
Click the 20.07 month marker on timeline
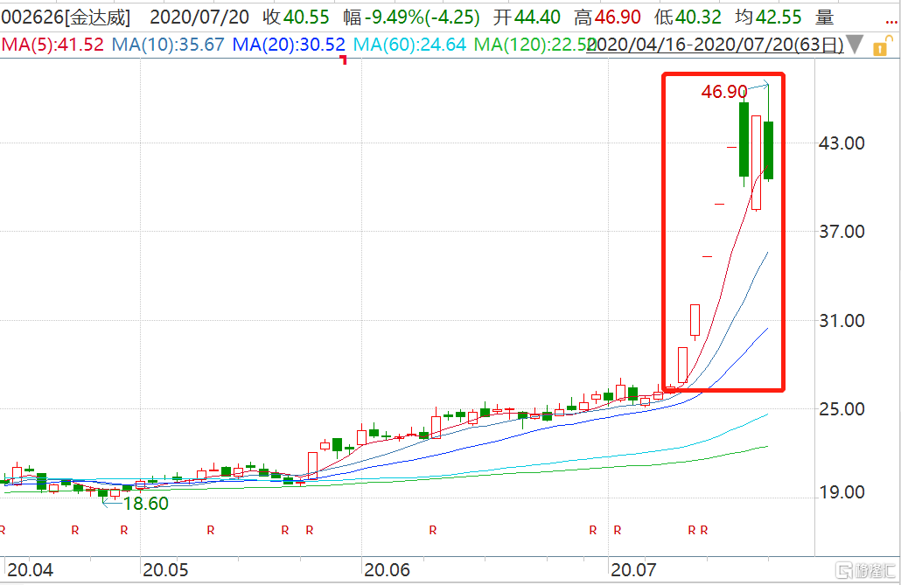tap(633, 570)
